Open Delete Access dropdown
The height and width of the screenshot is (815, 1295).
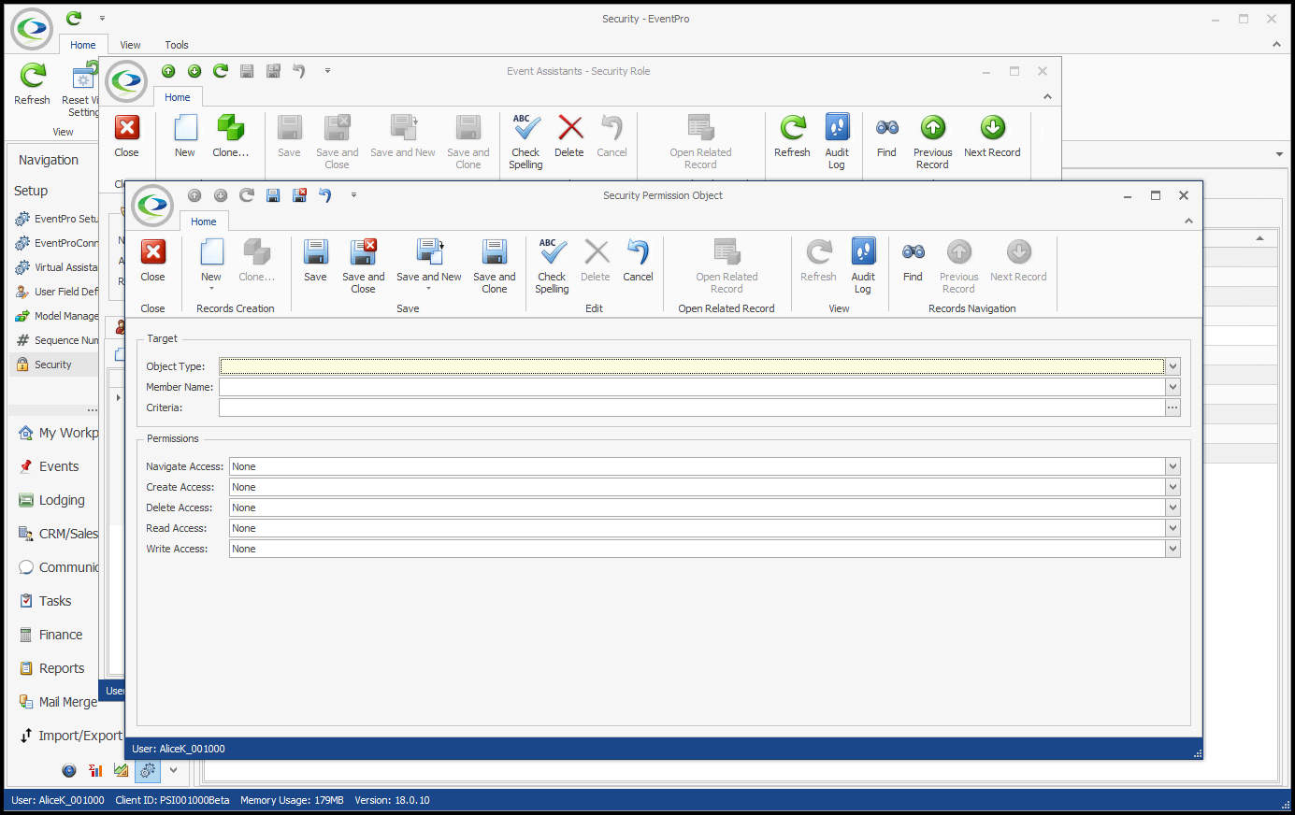[x=1173, y=508]
